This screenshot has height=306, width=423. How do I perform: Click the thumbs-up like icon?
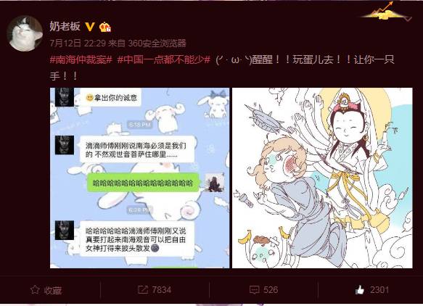[x=360, y=290]
